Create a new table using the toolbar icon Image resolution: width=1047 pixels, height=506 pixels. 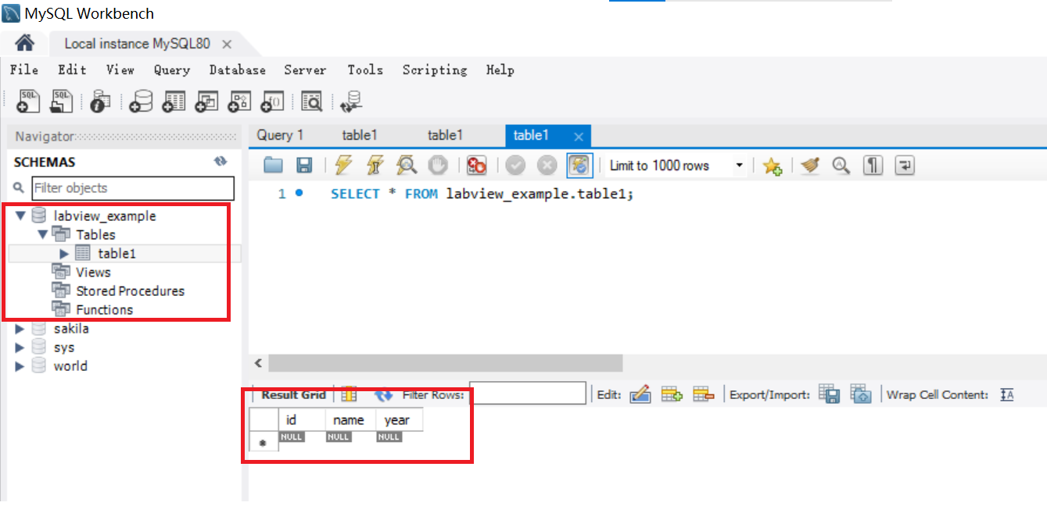(174, 101)
